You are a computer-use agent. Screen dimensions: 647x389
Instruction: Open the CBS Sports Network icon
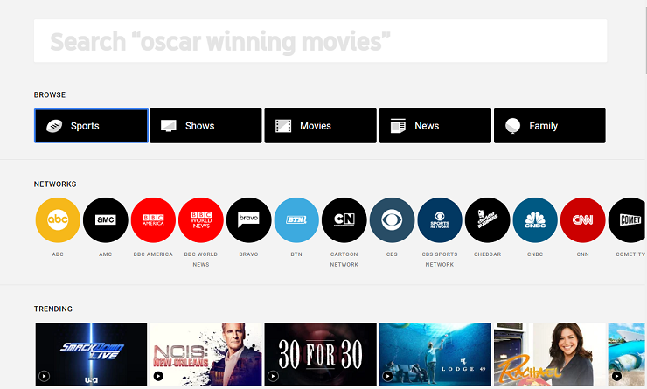(440, 220)
